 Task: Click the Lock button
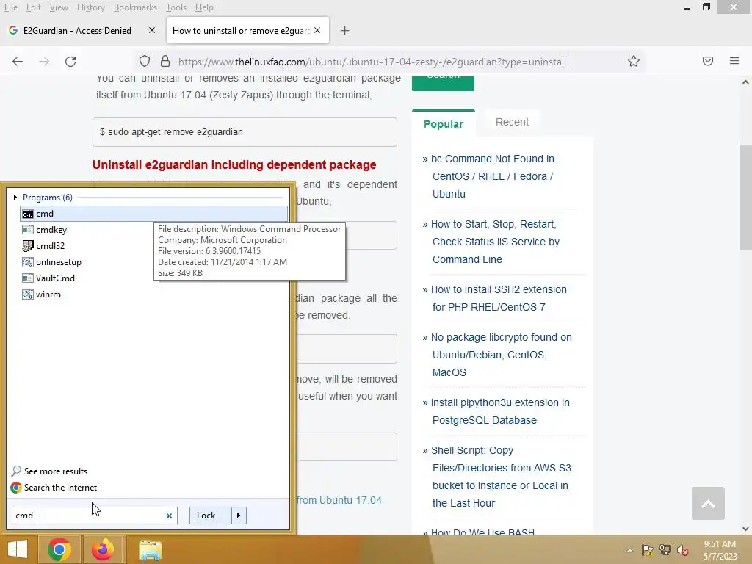tap(211, 516)
